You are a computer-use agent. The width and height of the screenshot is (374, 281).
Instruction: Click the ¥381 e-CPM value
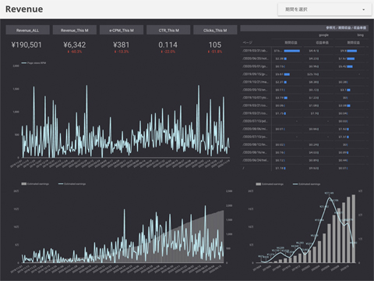coord(122,44)
